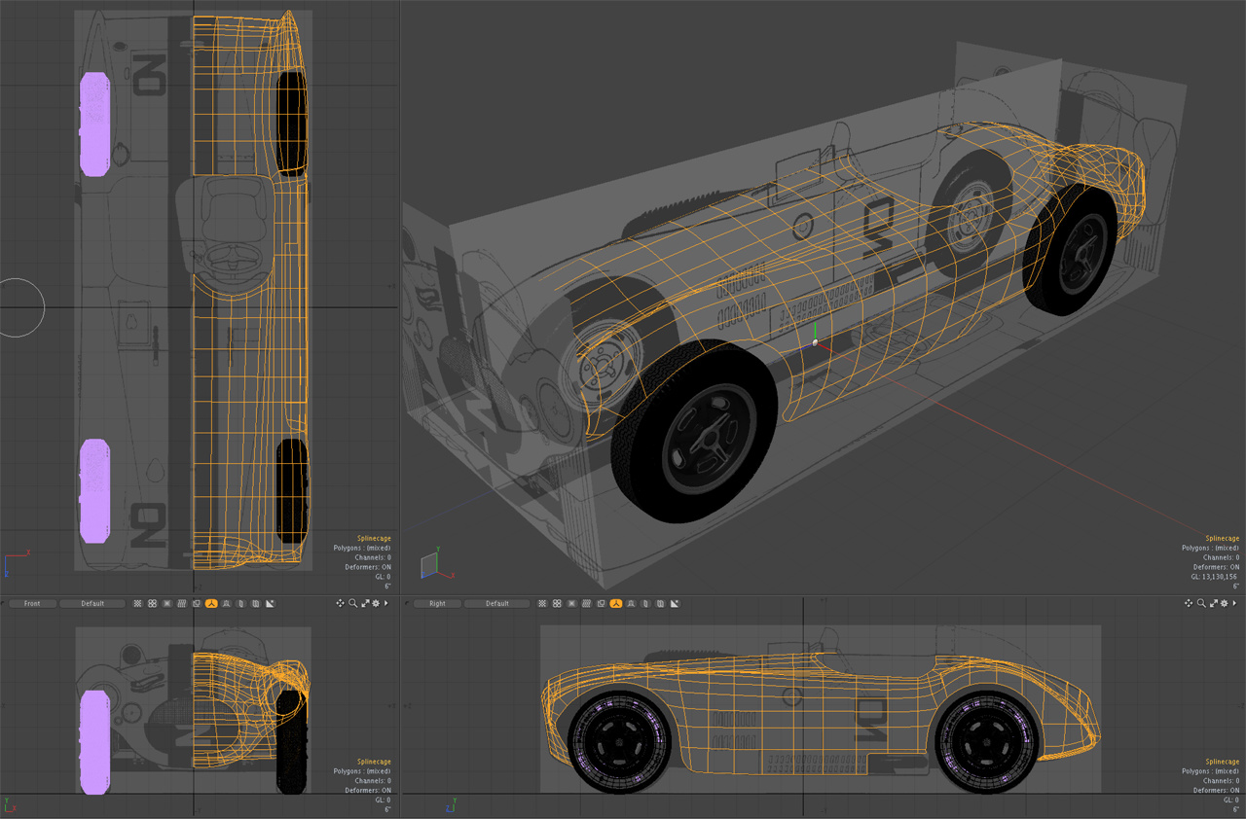
Task: Open the Right view type dropdown
Action: coord(437,603)
